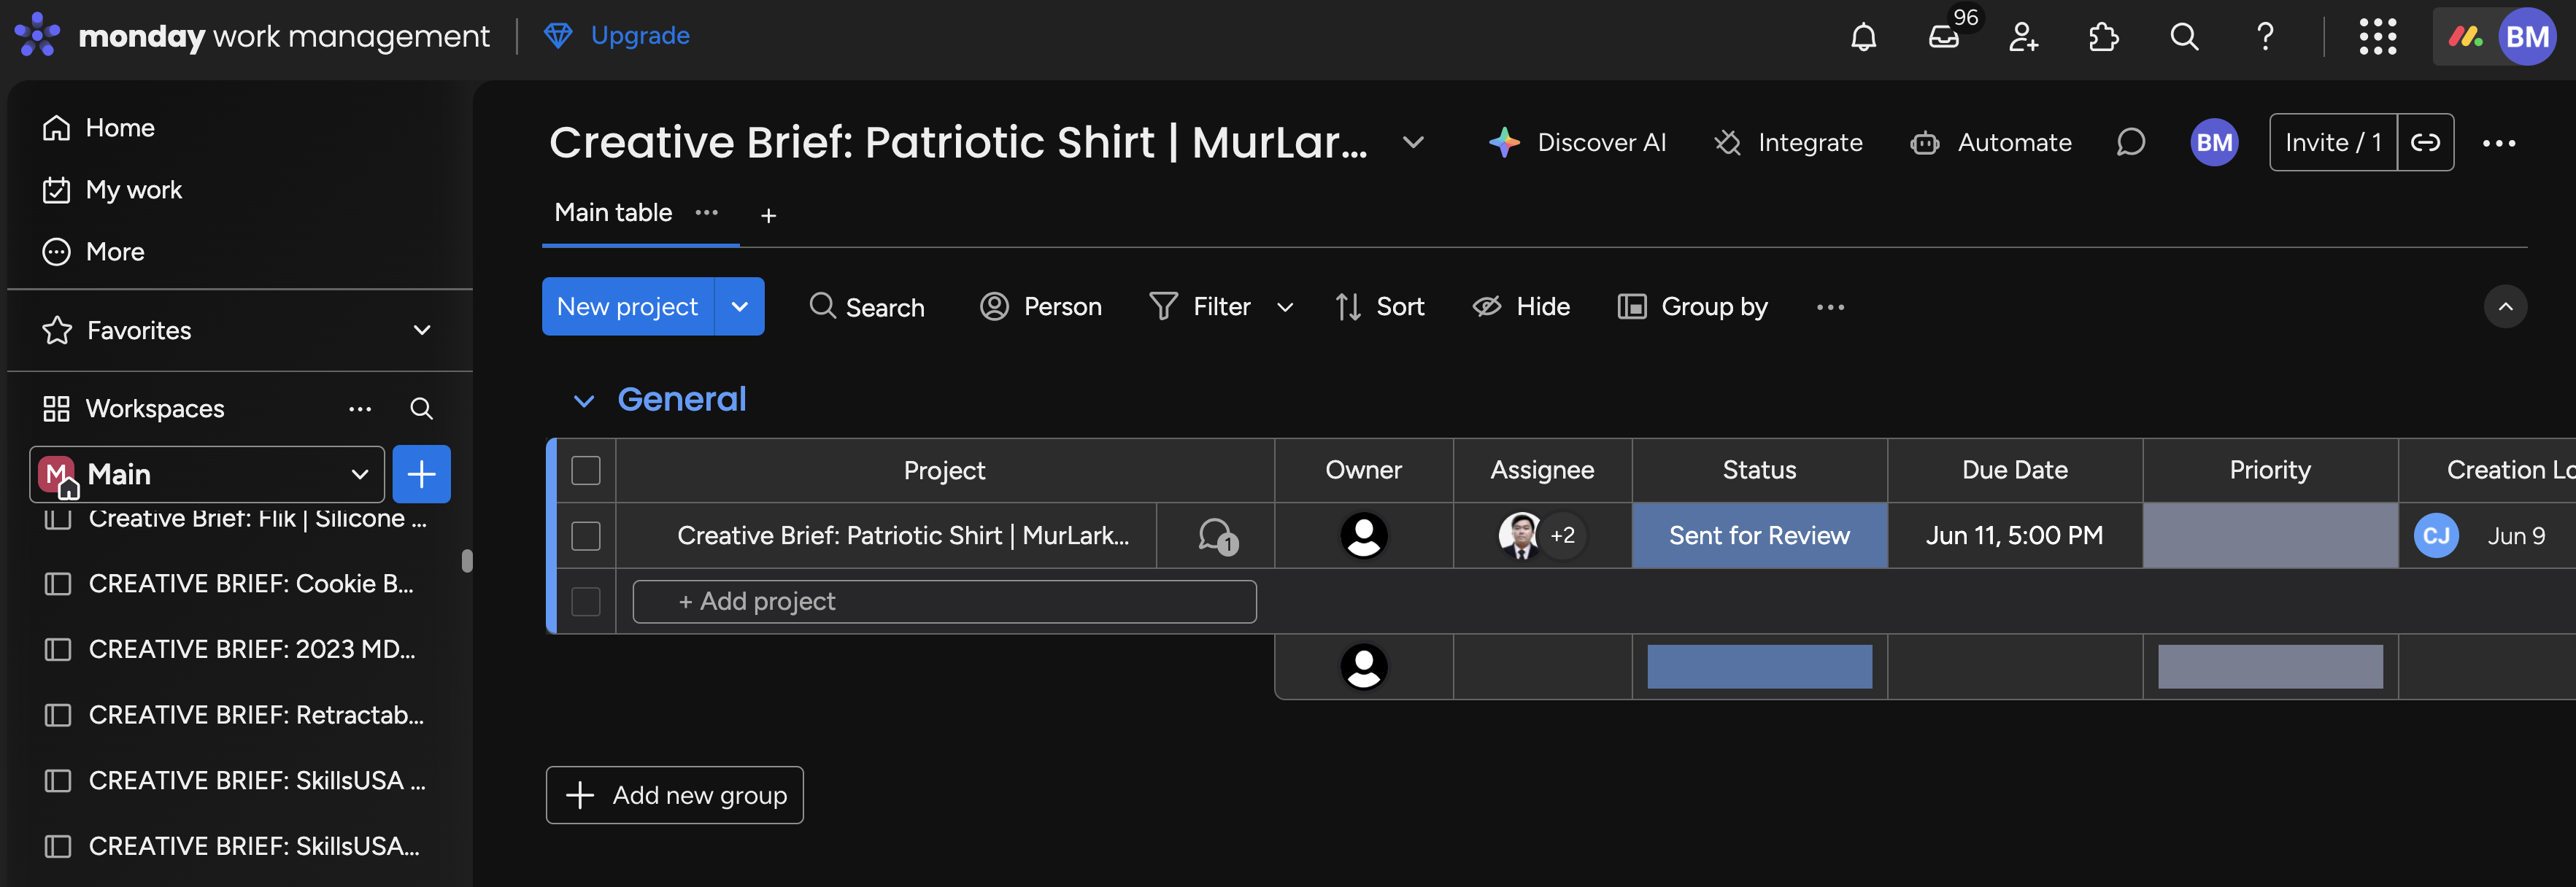This screenshot has height=887, width=2576.
Task: Search within workspaces magnifier
Action: [421, 409]
